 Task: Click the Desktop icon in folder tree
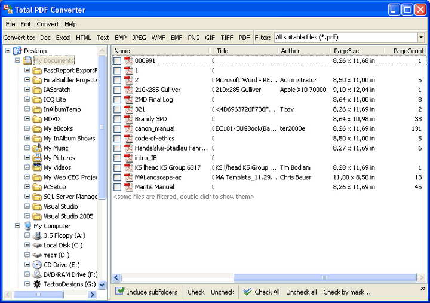click(x=17, y=51)
